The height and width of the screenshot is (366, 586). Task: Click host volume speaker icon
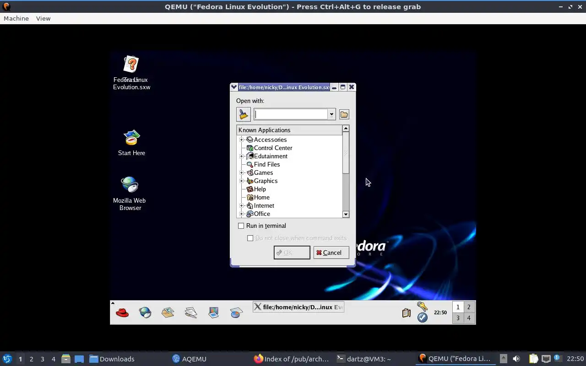(x=516, y=359)
